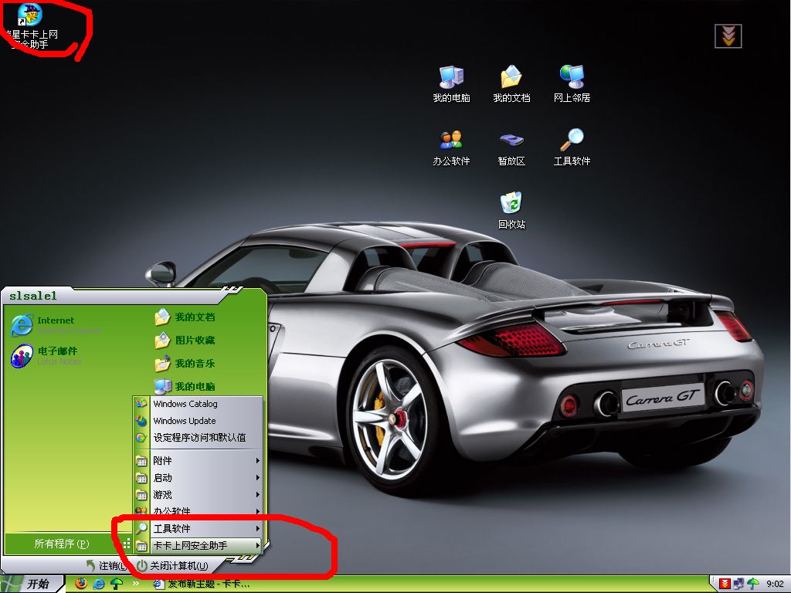Screen dimensions: 791x593
Task: Launch Internet Explorer from the start menu
Action: tap(56, 325)
